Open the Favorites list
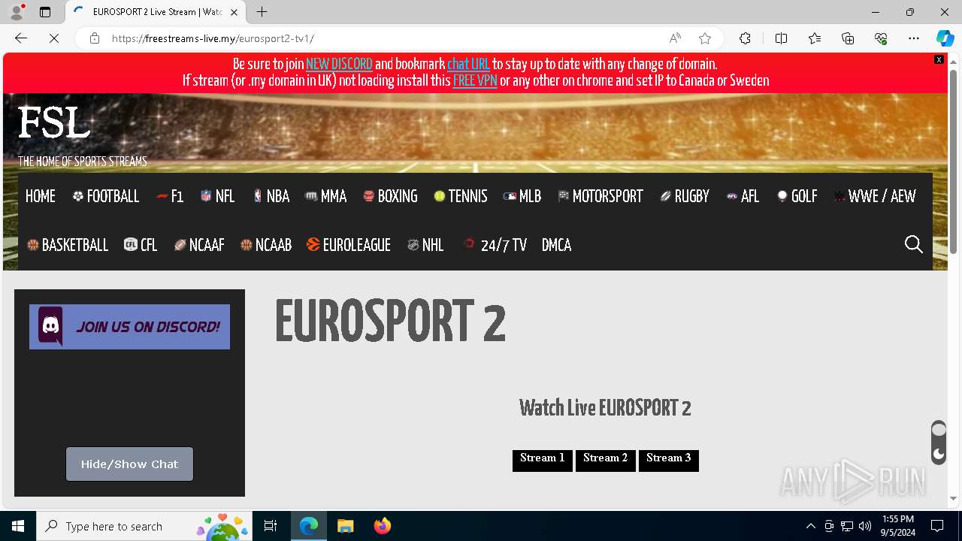The height and width of the screenshot is (541, 962). click(815, 38)
